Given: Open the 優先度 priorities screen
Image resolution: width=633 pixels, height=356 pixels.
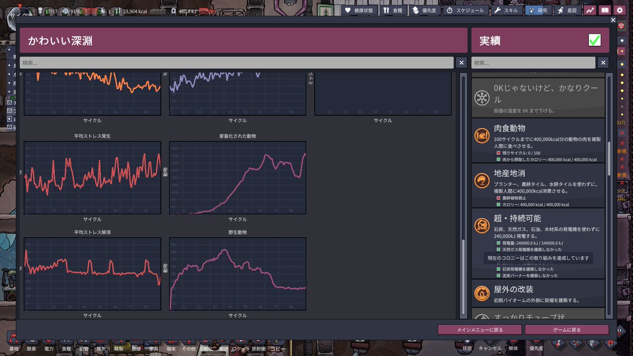Looking at the screenshot, I should pyautogui.click(x=425, y=10).
